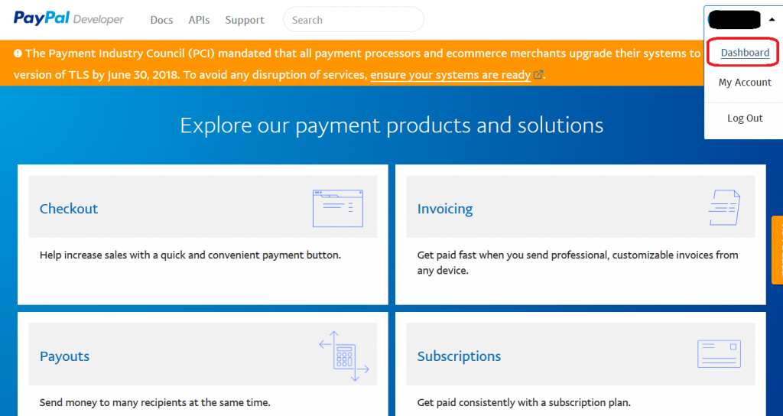
Task: Open the Checkout product link
Action: (x=69, y=209)
